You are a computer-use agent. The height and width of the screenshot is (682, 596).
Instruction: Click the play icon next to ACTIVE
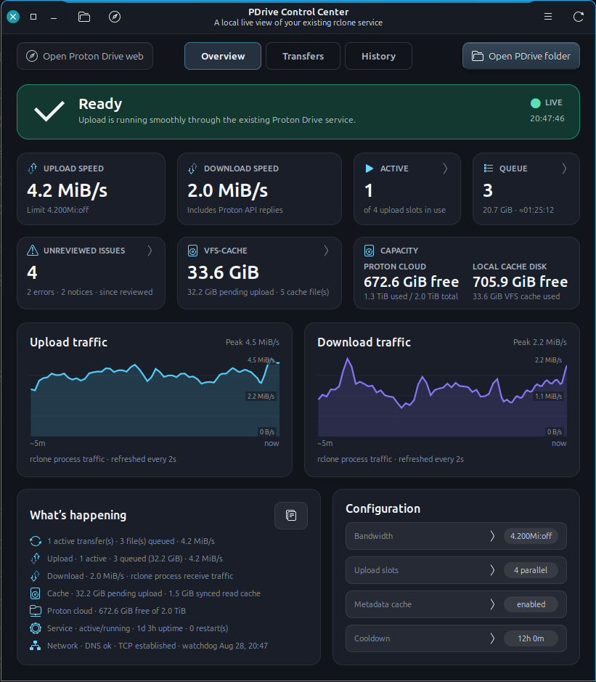[x=369, y=169]
